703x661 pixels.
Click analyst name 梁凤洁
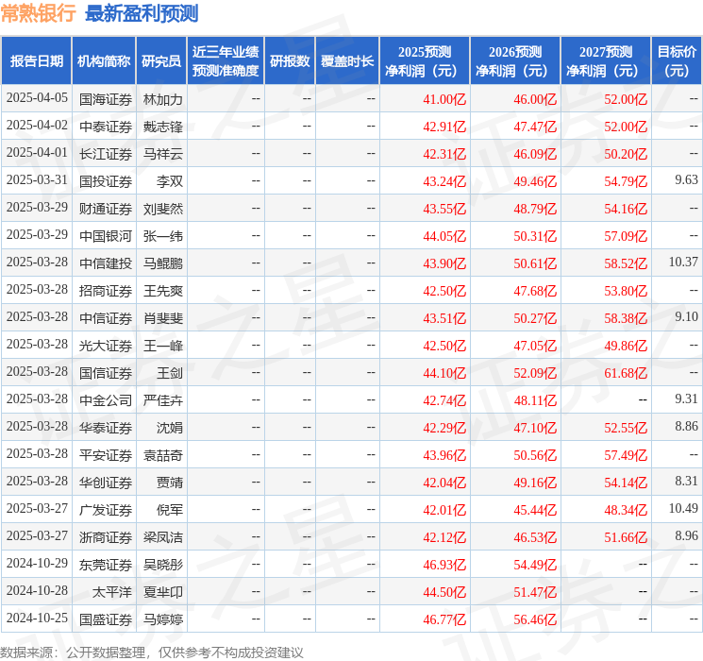click(x=162, y=537)
